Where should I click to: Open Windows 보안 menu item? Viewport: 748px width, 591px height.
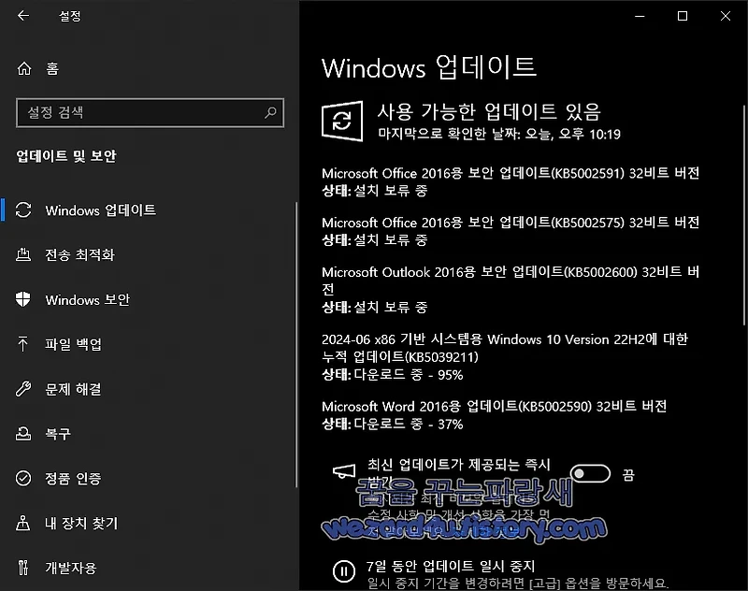tap(148, 299)
